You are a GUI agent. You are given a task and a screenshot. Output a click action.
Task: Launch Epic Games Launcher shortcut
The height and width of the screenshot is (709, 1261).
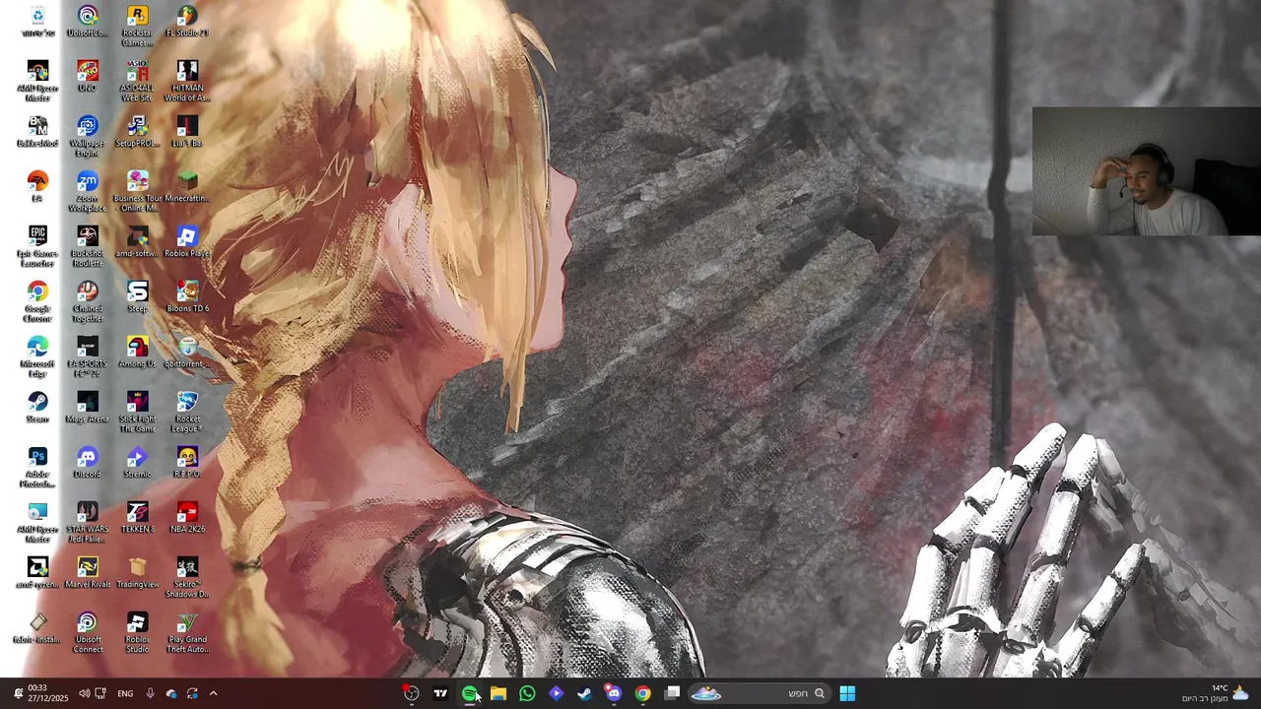(37, 246)
